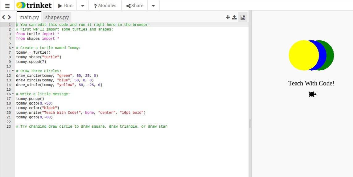353x177 pixels.
Task: Collapse the code fold at line 2
Action: (x=13, y=29)
